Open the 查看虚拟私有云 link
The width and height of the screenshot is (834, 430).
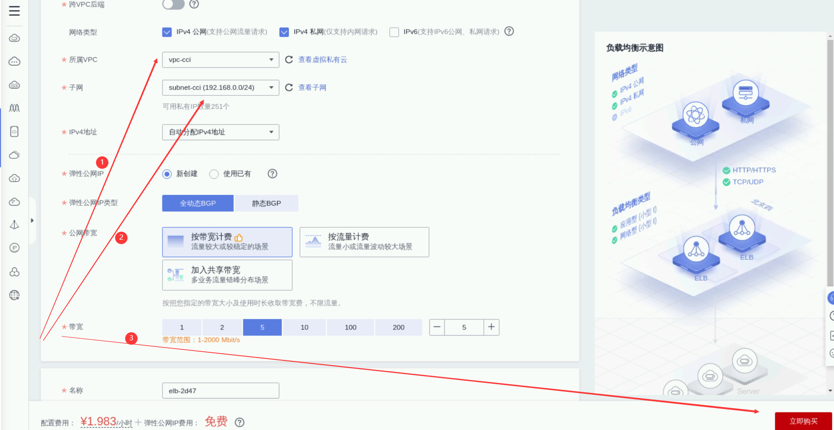pos(323,60)
